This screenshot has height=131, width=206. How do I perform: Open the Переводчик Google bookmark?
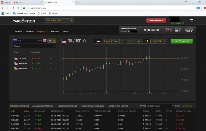coord(24,13)
